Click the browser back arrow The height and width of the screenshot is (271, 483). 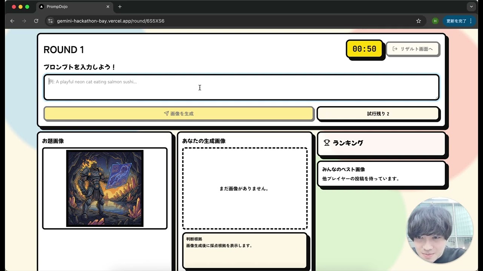tap(12, 21)
